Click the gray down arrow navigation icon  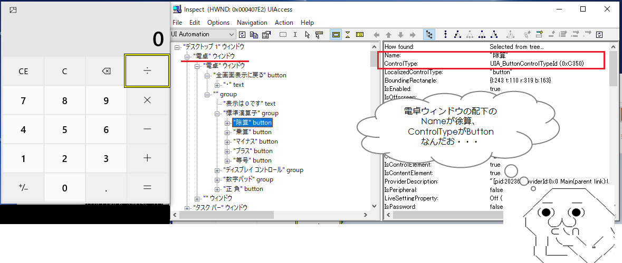coord(400,35)
